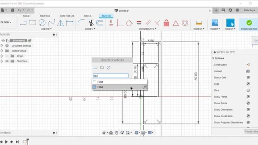This screenshot has height=145, width=258.
Task: Select the Circle sketch tool in toolbar
Action: pos(42,23)
